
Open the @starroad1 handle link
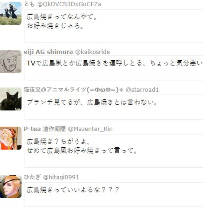(142, 90)
